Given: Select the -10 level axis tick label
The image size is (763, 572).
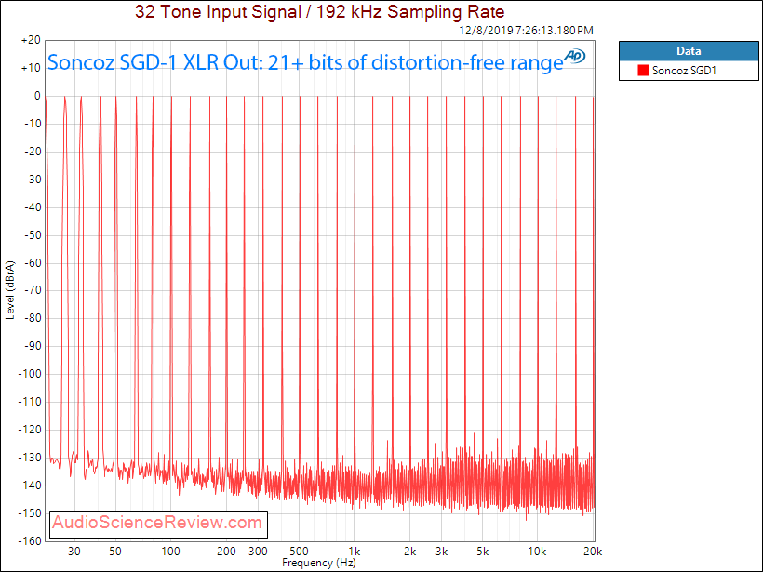Looking at the screenshot, I should click(33, 124).
